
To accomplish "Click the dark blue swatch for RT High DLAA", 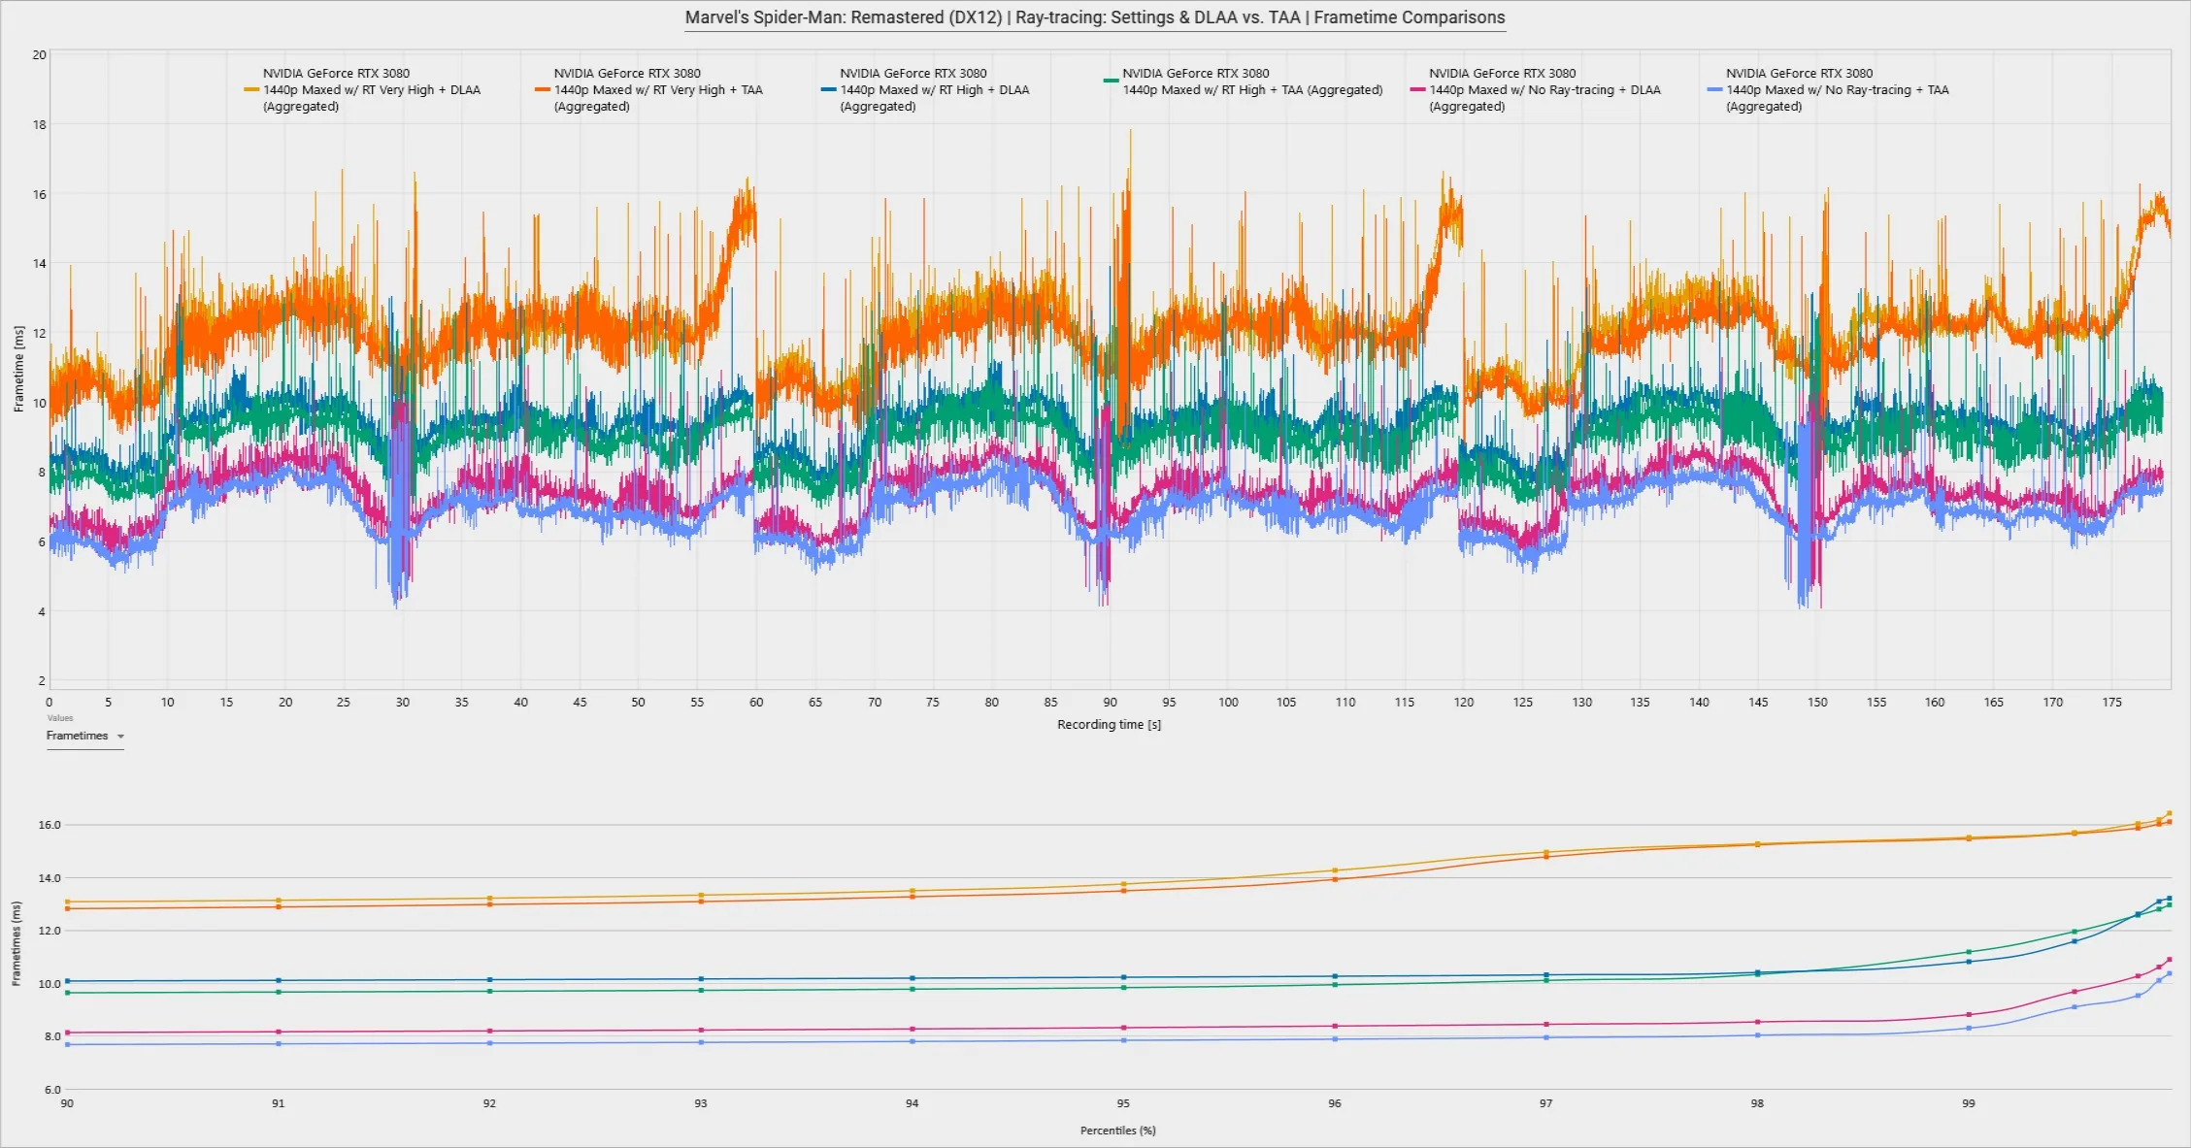I will (829, 89).
